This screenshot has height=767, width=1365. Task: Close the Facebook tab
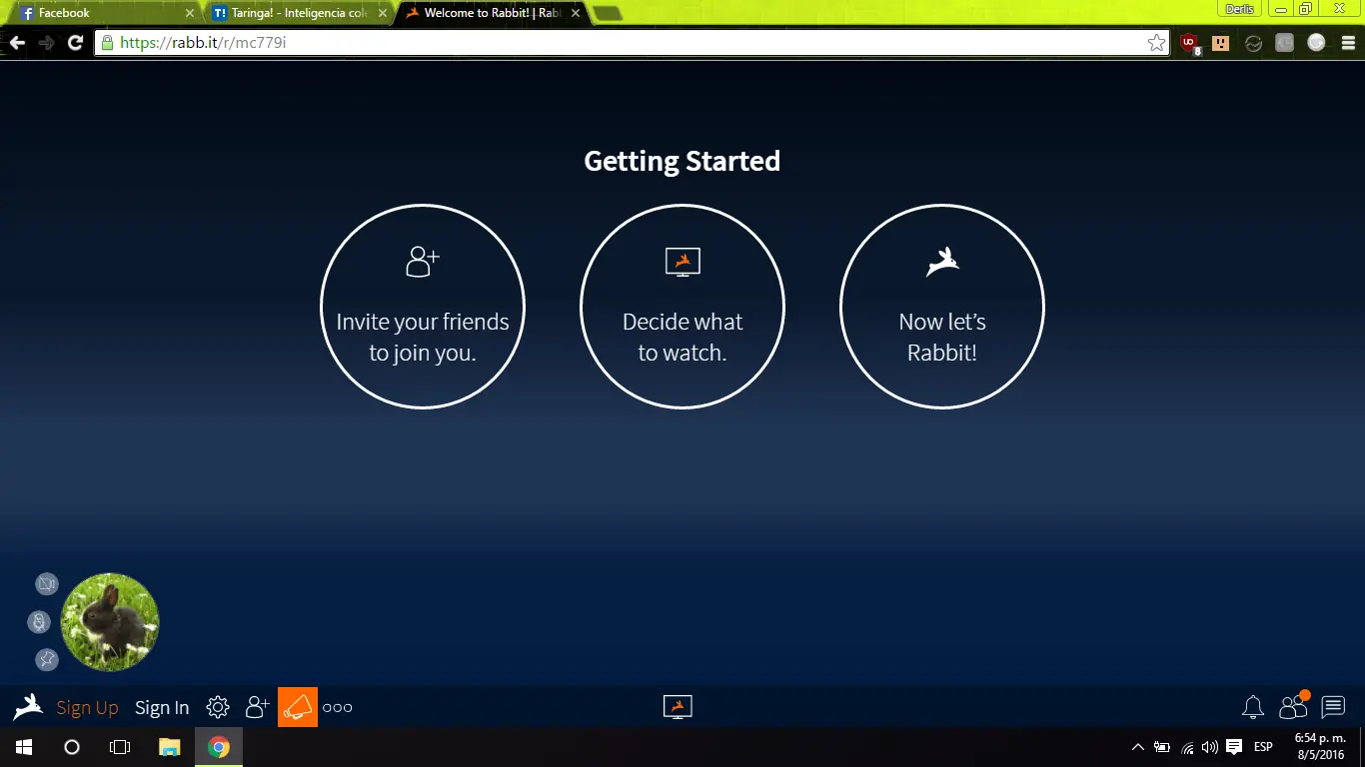click(190, 13)
